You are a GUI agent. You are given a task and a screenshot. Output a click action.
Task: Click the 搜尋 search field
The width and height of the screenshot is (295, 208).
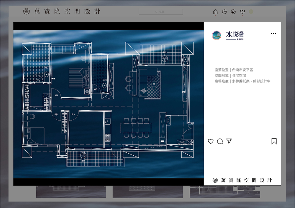pos(161,12)
